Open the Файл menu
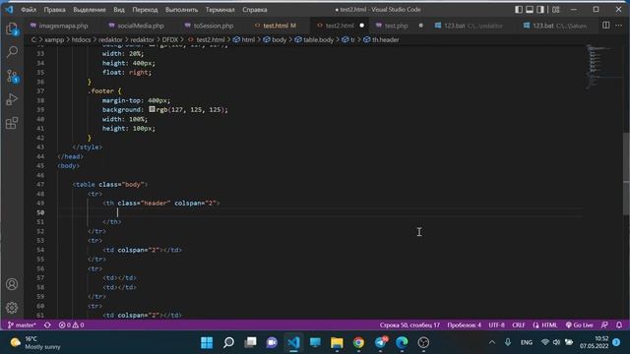Image resolution: width=630 pixels, height=354 pixels. [29, 9]
